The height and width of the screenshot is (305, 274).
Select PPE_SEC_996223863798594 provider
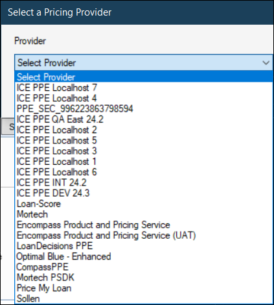point(144,109)
